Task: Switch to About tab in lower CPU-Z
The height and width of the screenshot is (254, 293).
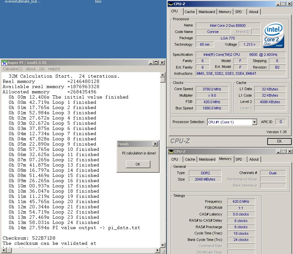Action: coord(254,159)
